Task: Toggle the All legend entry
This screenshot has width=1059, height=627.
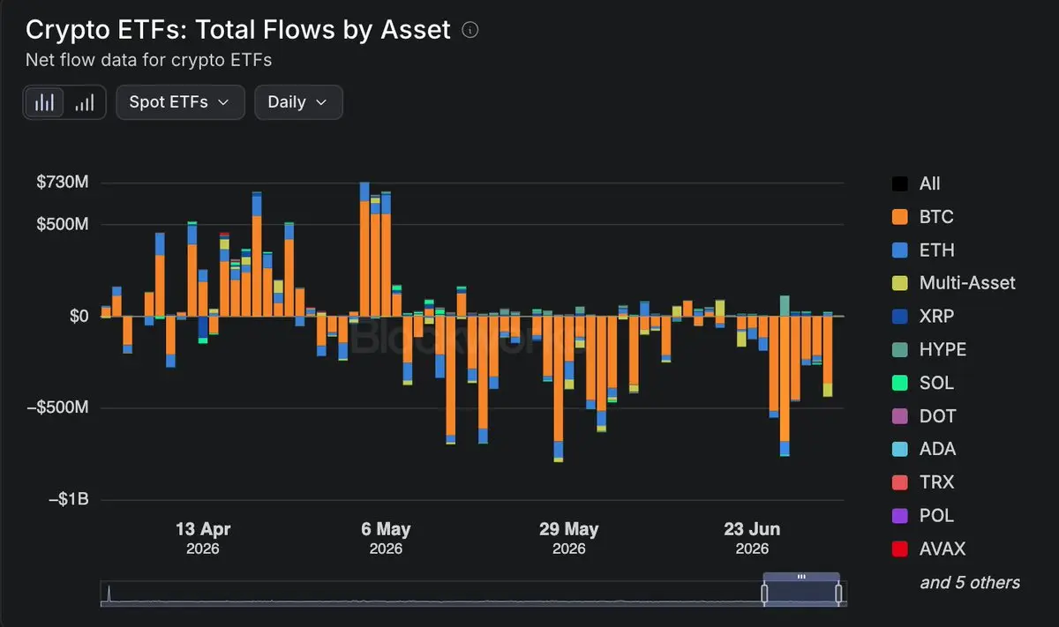Action: click(916, 183)
